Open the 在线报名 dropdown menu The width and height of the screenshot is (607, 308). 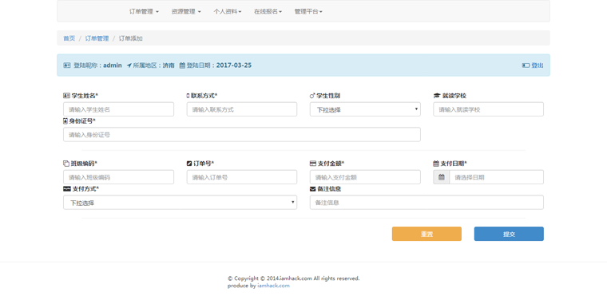268,12
